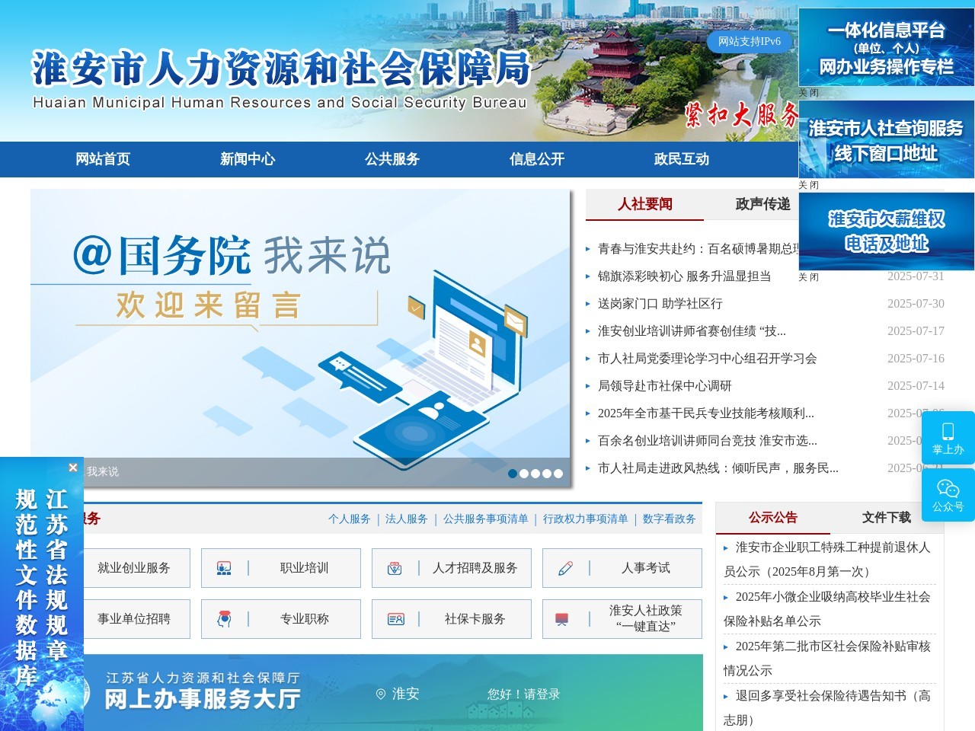Open 掌上办 mobile phone icon

(x=948, y=430)
